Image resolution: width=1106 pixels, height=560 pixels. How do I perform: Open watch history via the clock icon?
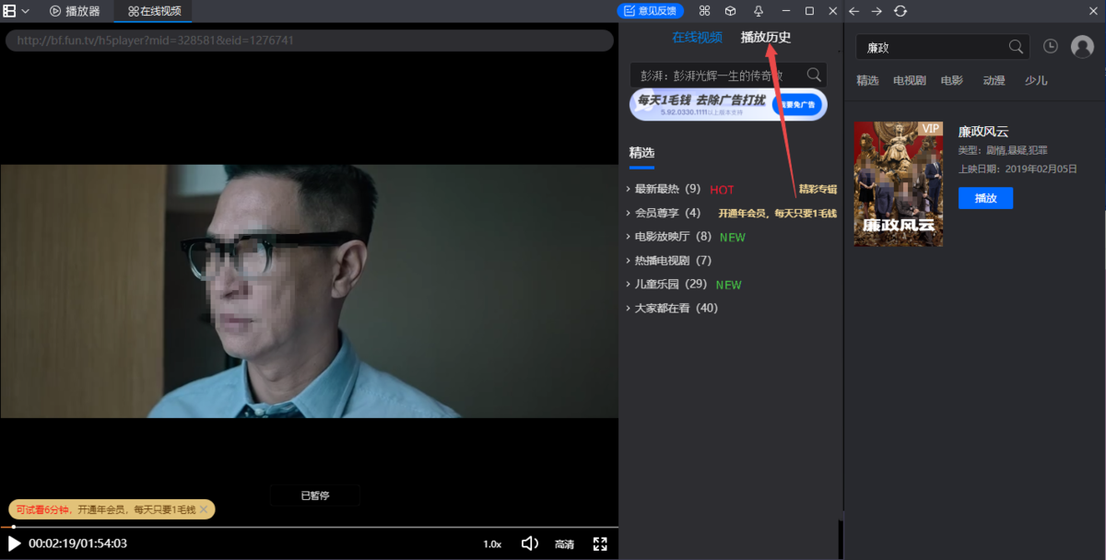tap(1050, 46)
